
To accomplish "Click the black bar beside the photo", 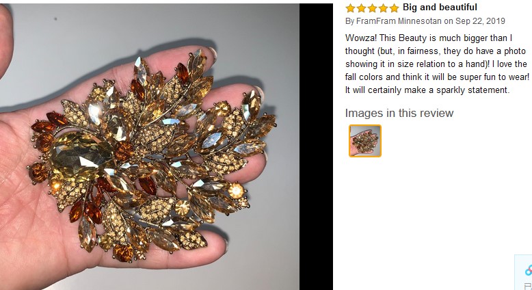I will (x=316, y=146).
